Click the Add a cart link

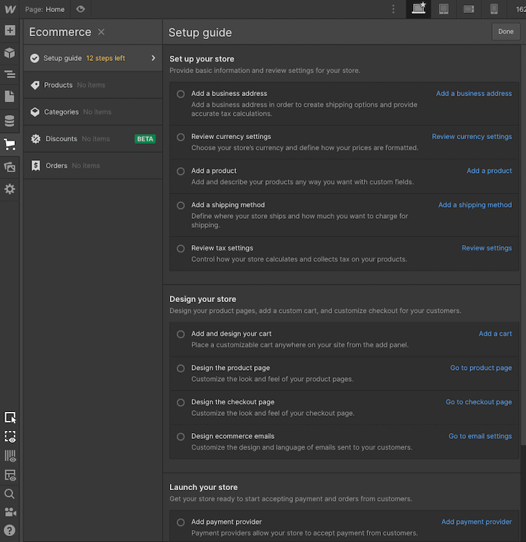click(x=495, y=334)
